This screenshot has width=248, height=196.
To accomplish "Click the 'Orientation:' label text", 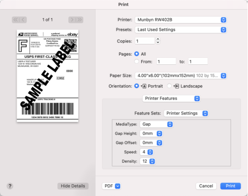I will 120,86.
